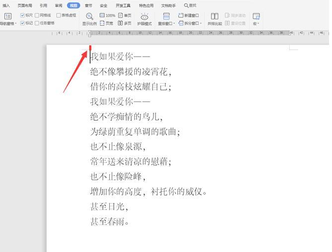This screenshot has width=332, height=252.
Task: Select Multiple Pages (多页) layout
Action: click(x=125, y=23)
